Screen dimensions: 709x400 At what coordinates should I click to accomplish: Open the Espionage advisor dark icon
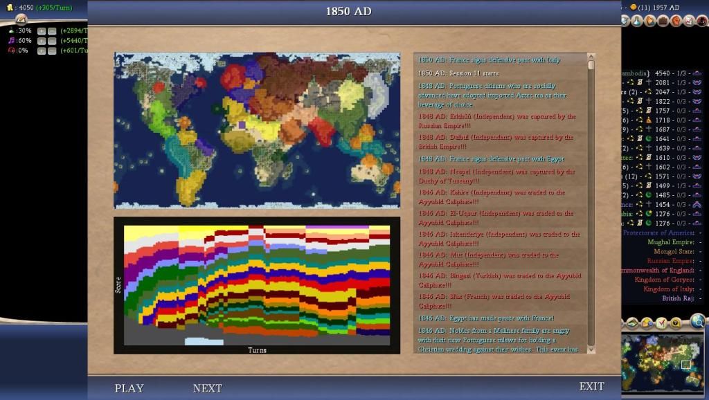point(702,20)
